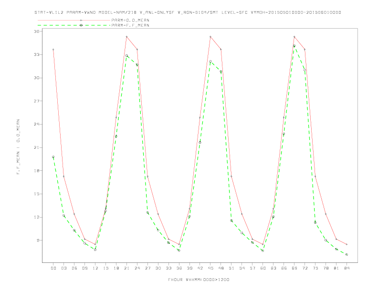378x292 pixels.
Task: Select y-axis tick label 24
Action: (37, 125)
